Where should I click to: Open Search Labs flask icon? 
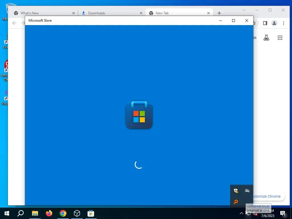(266, 38)
